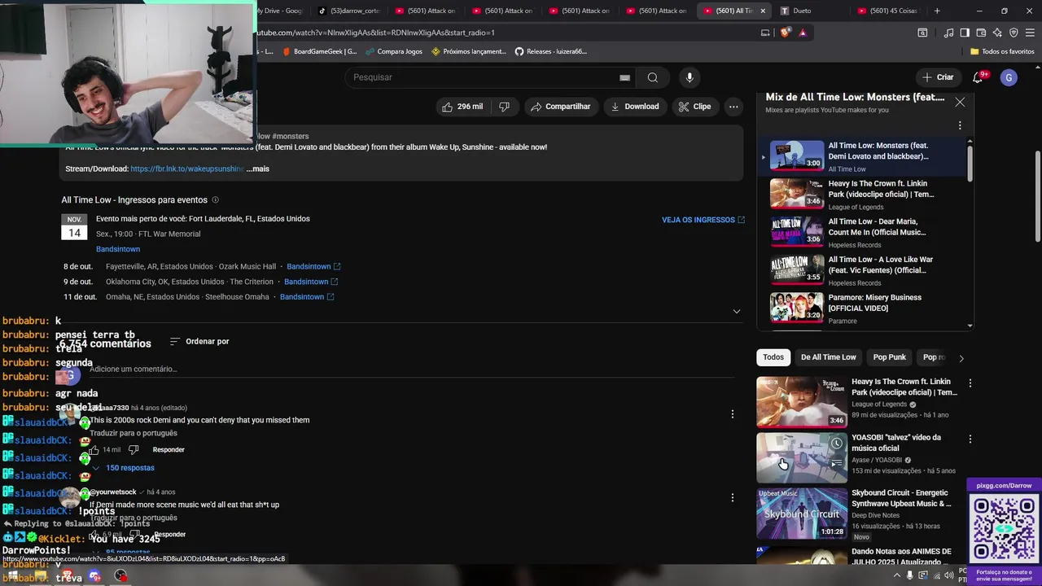Image resolution: width=1042 pixels, height=586 pixels.
Task: Open YouTube notifications bell
Action: [x=978, y=77]
